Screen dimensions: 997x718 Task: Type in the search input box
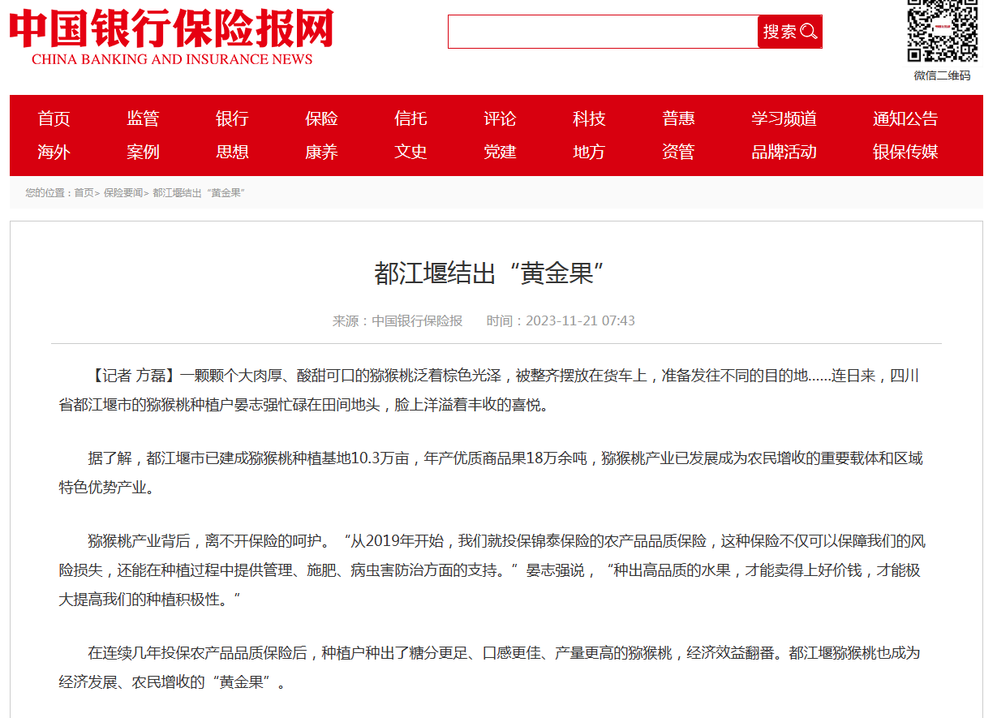pyautogui.click(x=603, y=32)
